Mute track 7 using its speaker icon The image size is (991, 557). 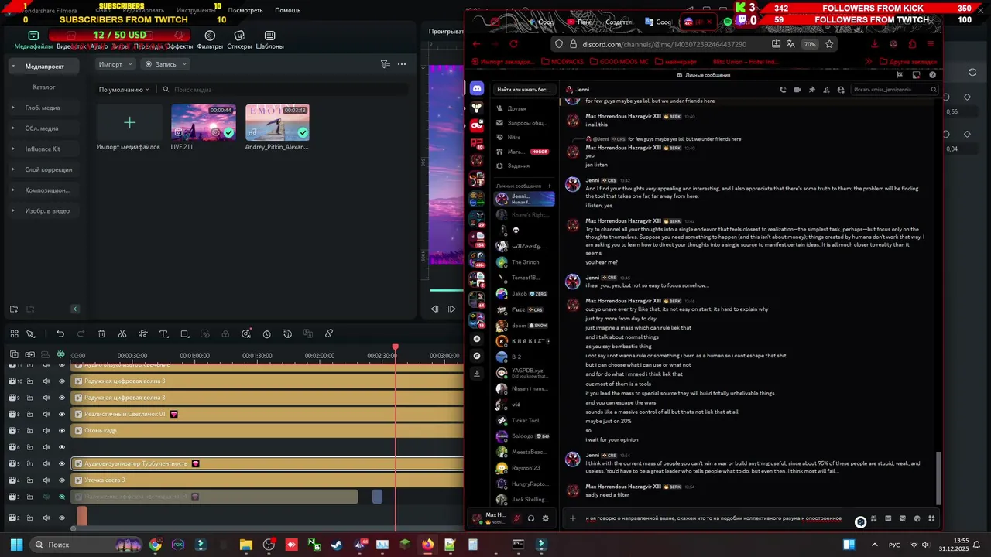pos(46,430)
